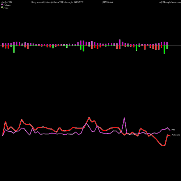
Task: Click the MunafaSutra.com text at top right
Action: pyautogui.click(x=172, y=2)
